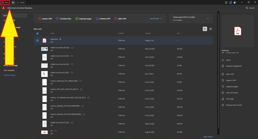
Task: Go to the Home icon tab
Action: point(13,3)
